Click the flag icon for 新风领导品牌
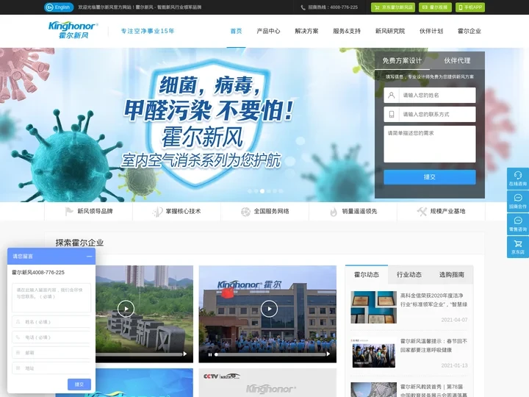Screen dimensions: 529x397 [69, 211]
